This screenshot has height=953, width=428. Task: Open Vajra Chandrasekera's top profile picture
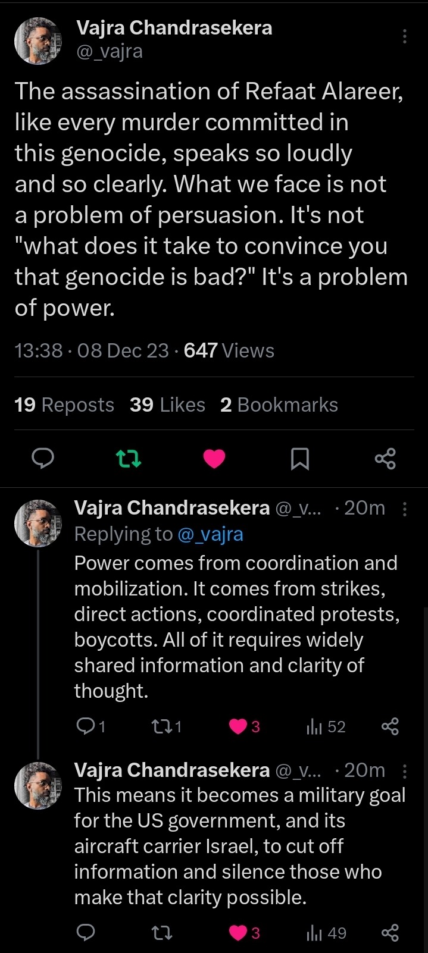point(38,41)
